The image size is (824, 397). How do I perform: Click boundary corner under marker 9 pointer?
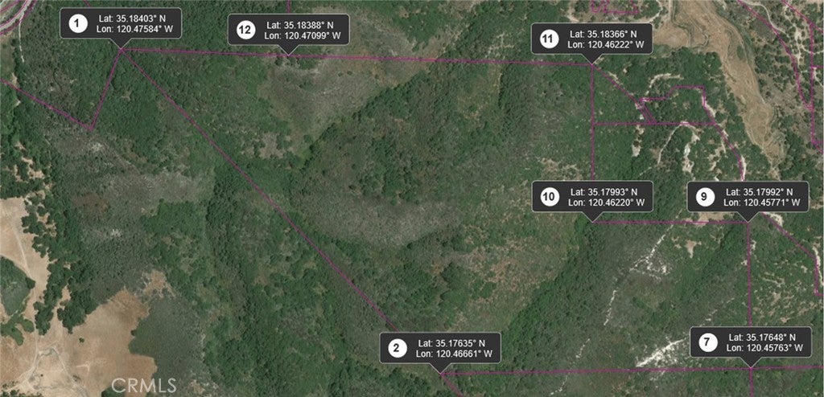(748, 223)
